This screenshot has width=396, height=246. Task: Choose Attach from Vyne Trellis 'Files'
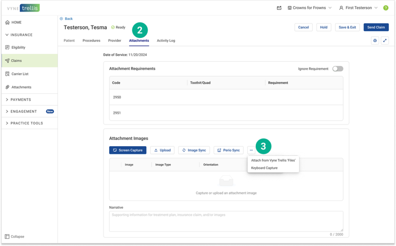coord(273,160)
